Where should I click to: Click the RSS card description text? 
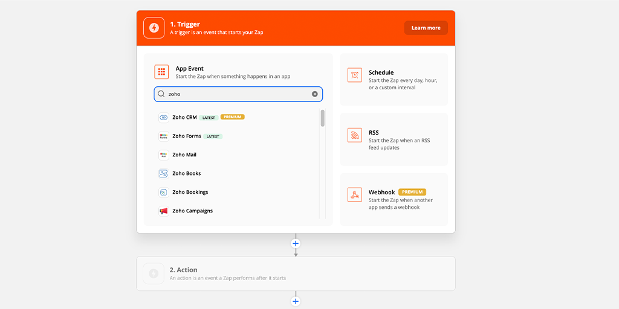[399, 144]
